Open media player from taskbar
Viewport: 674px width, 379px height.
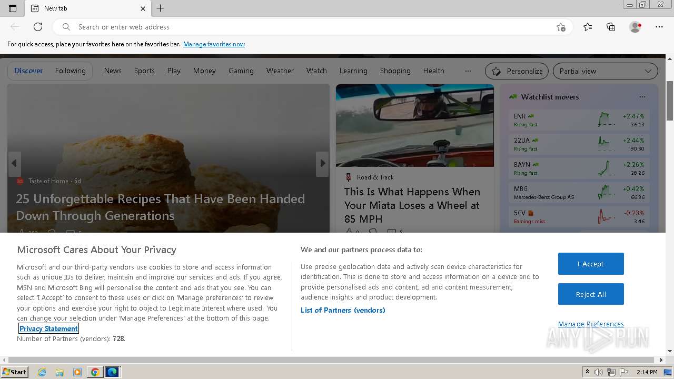pos(77,372)
